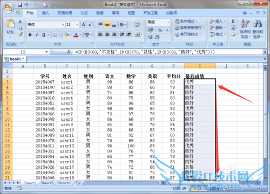The image size is (270, 194).
Task: Increase decimal places
Action: 150,37
